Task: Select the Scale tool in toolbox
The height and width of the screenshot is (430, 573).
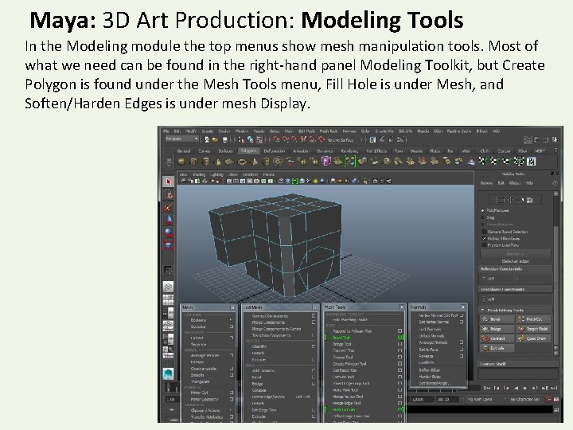Action: coord(169,245)
